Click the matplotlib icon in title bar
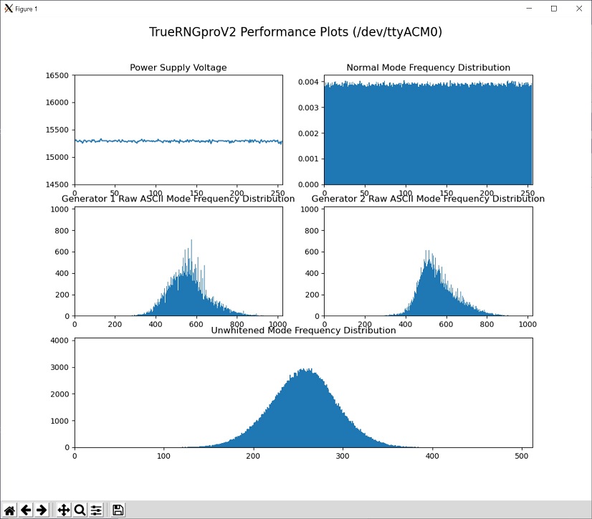Viewport: 592px width, 519px height. coord(7,8)
